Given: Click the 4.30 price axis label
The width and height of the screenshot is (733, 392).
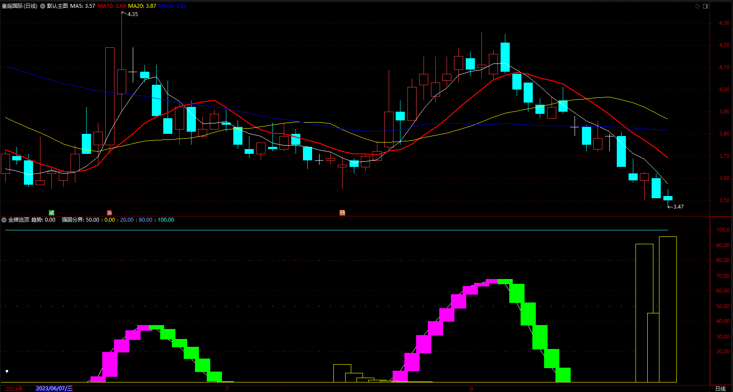Looking at the screenshot, I should click(724, 23).
